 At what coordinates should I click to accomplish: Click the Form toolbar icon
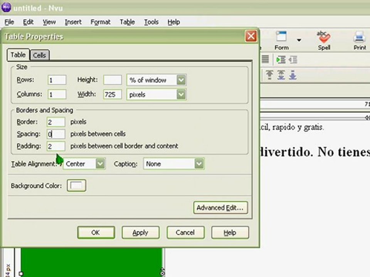point(281,40)
